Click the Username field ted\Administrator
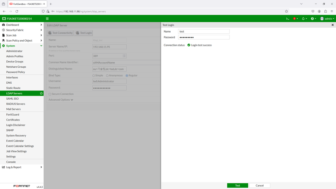Viewport: 336px width, 189px height. [109, 81]
